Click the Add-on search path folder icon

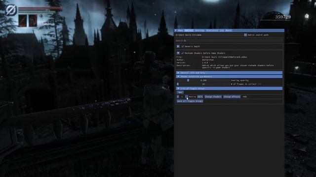click(245, 35)
